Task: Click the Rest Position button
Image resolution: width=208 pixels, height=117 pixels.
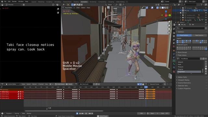Action: click(x=199, y=35)
